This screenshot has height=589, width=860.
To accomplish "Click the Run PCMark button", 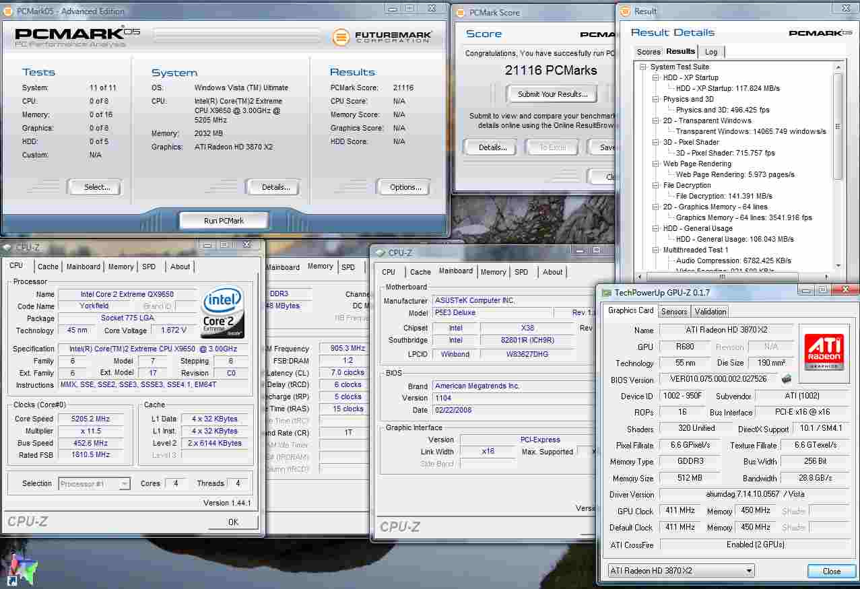I will (224, 221).
